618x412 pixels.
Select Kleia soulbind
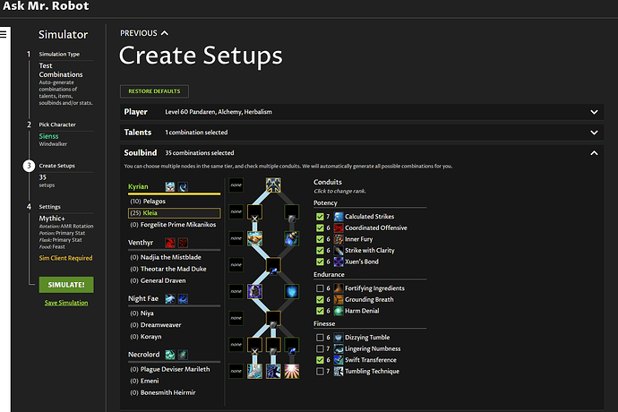174,213
